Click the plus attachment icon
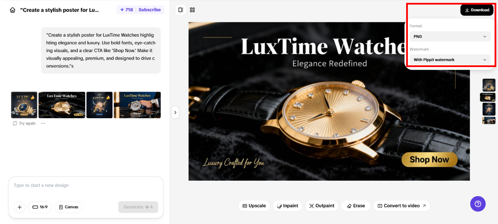This screenshot has width=498, height=224. pyautogui.click(x=20, y=207)
